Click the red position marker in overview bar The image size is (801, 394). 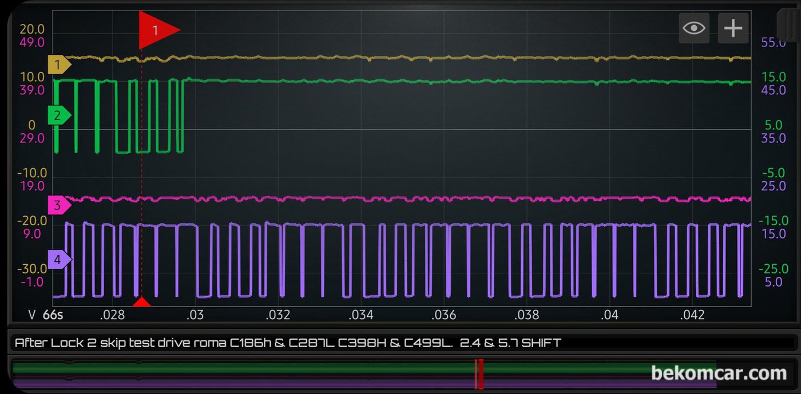tap(479, 374)
